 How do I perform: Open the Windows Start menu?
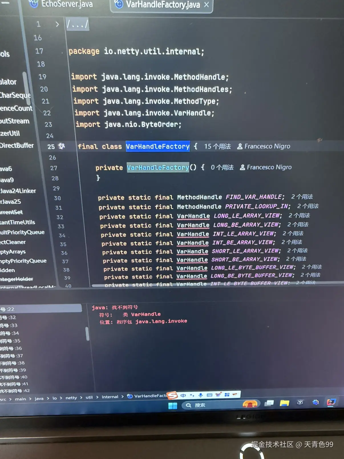coord(173,406)
